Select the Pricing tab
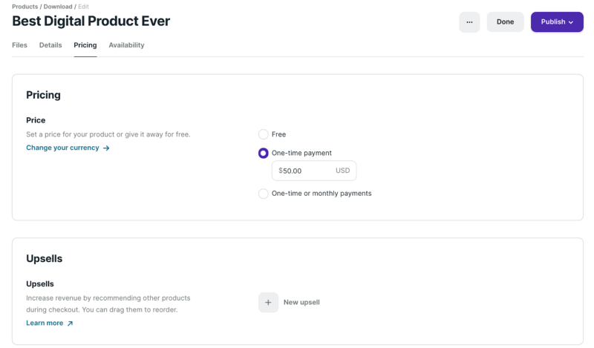This screenshot has width=594, height=348. coord(85,45)
